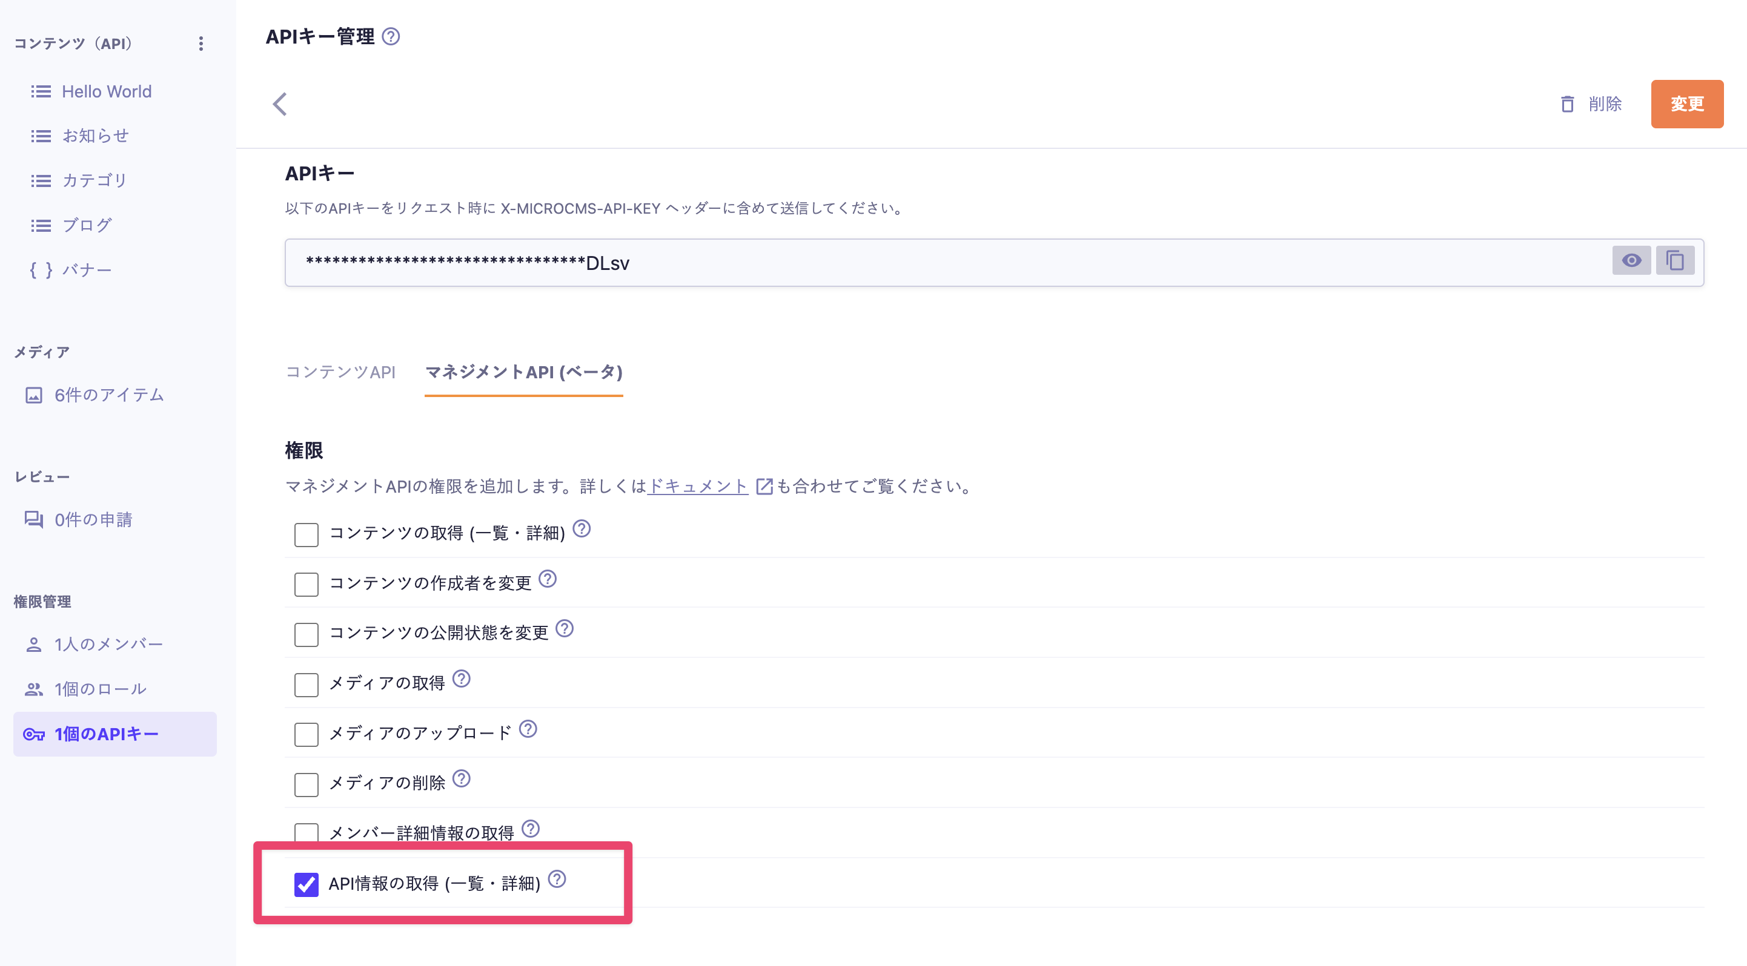
Task: Click the trash icon to delete this API key
Action: pos(1566,104)
